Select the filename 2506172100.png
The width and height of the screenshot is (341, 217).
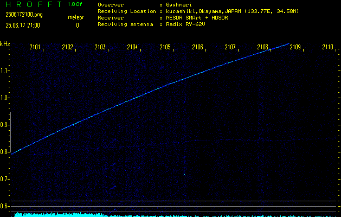[24, 15]
